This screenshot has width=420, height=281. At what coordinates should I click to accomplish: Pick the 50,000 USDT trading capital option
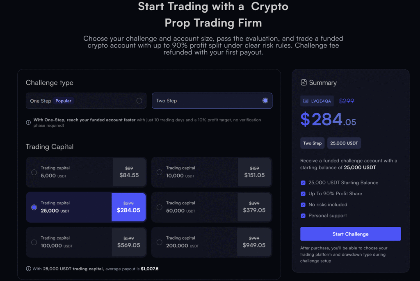(x=160, y=207)
